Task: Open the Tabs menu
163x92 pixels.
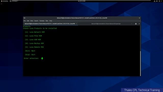Action: [47, 21]
